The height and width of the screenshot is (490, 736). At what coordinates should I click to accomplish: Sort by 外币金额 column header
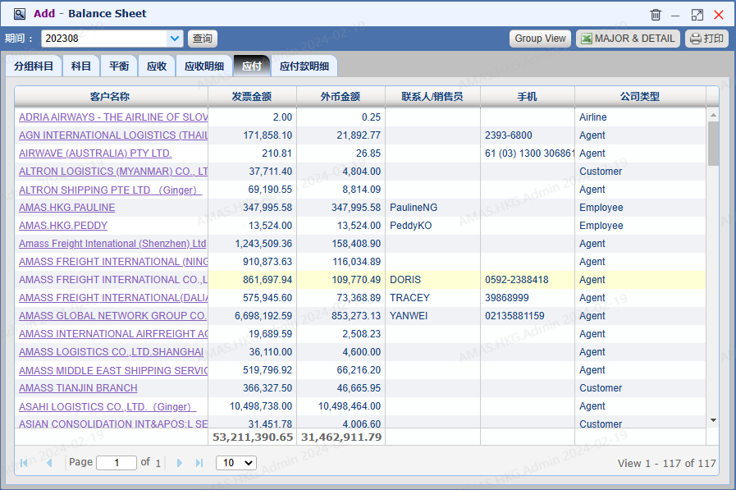pos(341,97)
